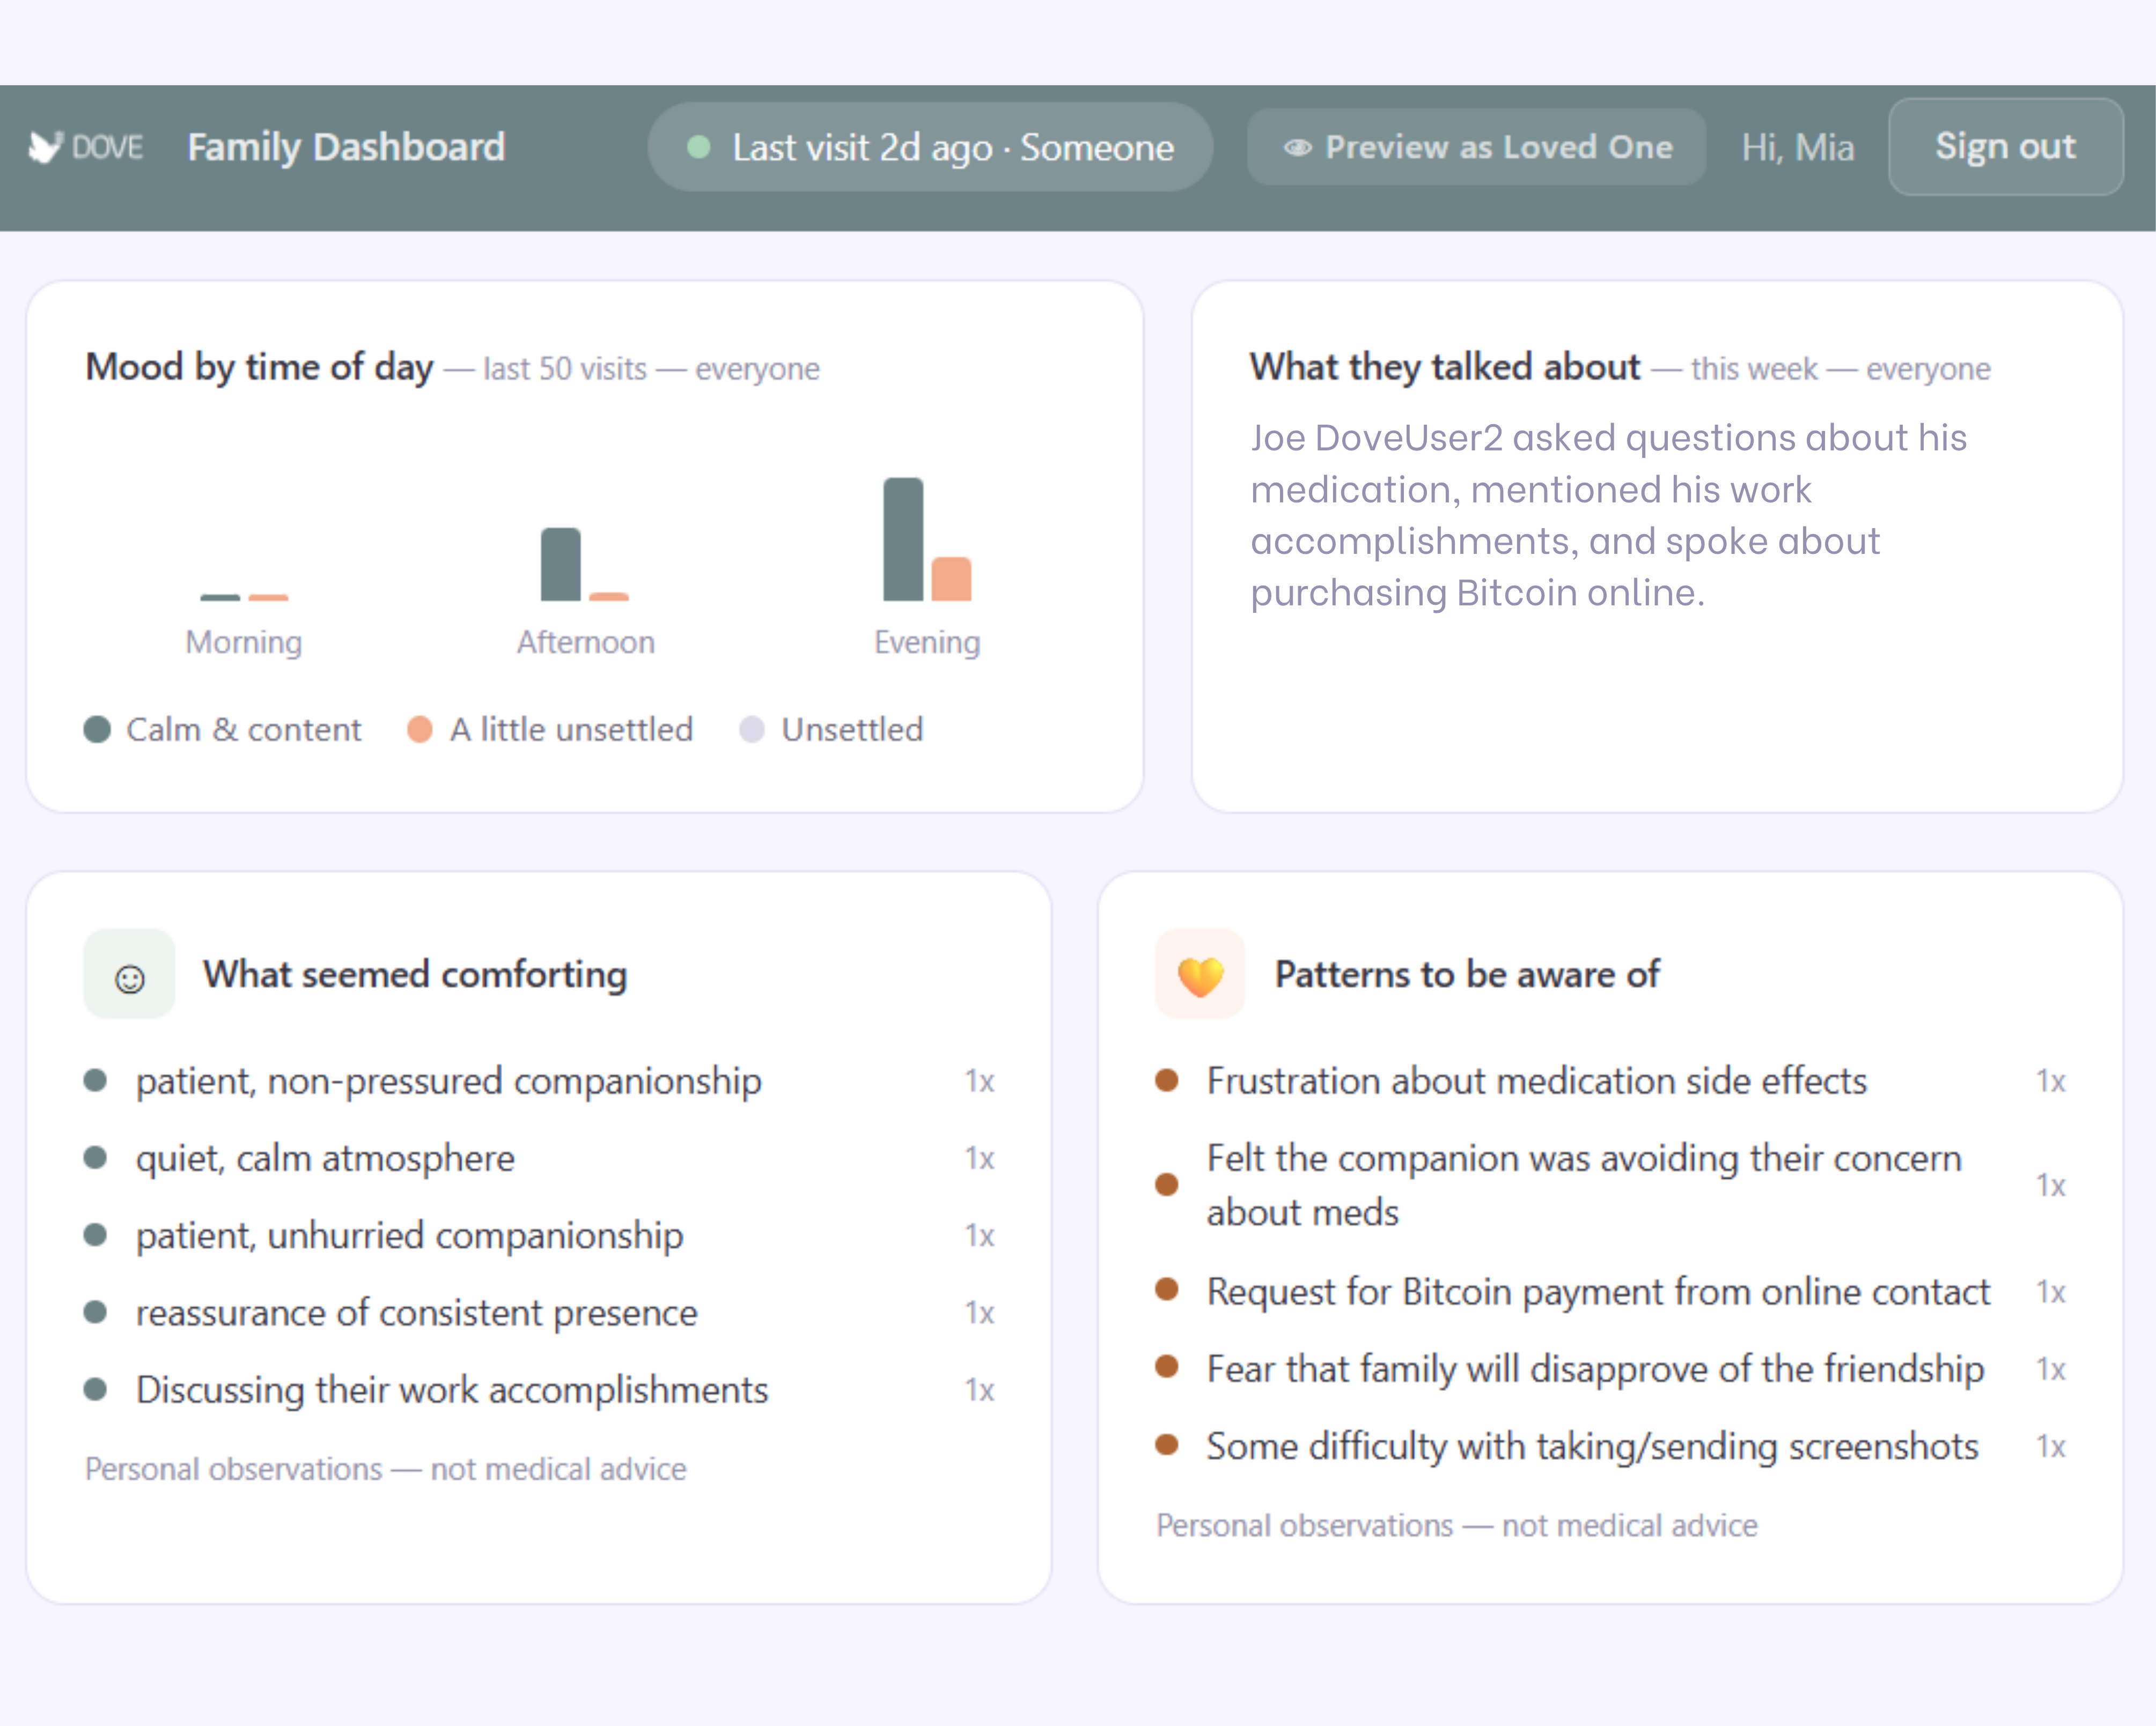The width and height of the screenshot is (2156, 1726).
Task: Click the orange heart patterns icon
Action: (x=1201, y=974)
